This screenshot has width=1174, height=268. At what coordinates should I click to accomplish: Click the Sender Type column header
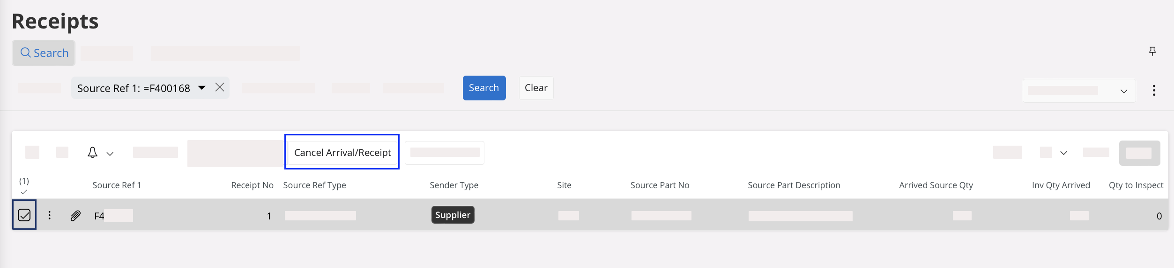[x=454, y=185]
